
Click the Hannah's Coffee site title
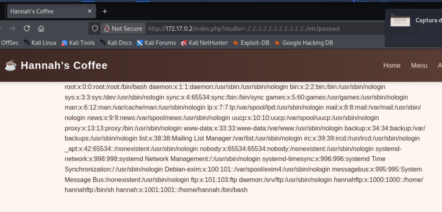point(64,65)
